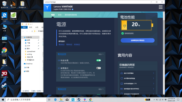Open quick access toolbar dropdown in File Explorer
Image resolution: width=182 pixels, height=102 pixels.
[x=31, y=24]
